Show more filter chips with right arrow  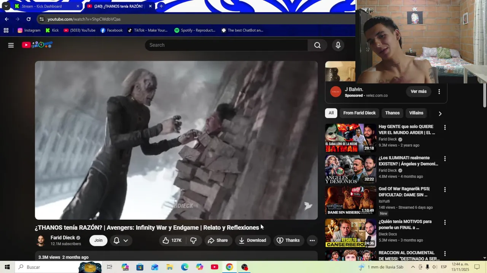click(440, 113)
